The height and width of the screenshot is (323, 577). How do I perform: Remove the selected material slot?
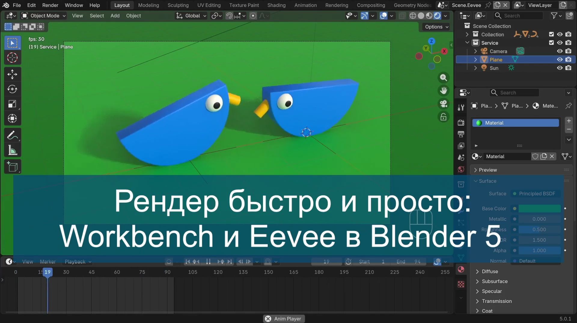(569, 129)
